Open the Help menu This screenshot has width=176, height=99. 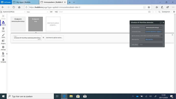pos(56,12)
